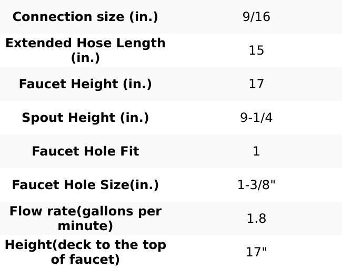Select the 17" deck-to-top height value
Screen dimensions: 342x269
click(x=256, y=252)
